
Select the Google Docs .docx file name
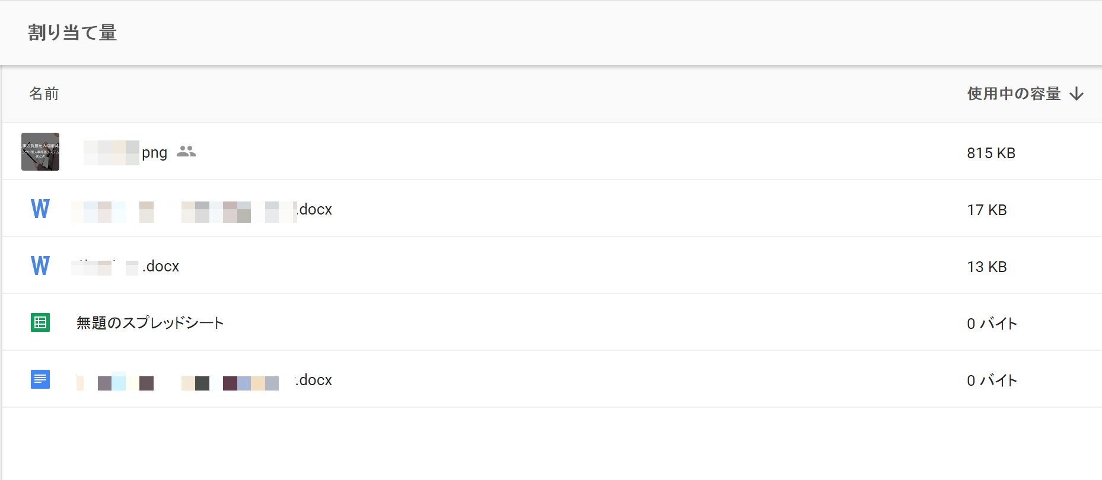coord(204,380)
